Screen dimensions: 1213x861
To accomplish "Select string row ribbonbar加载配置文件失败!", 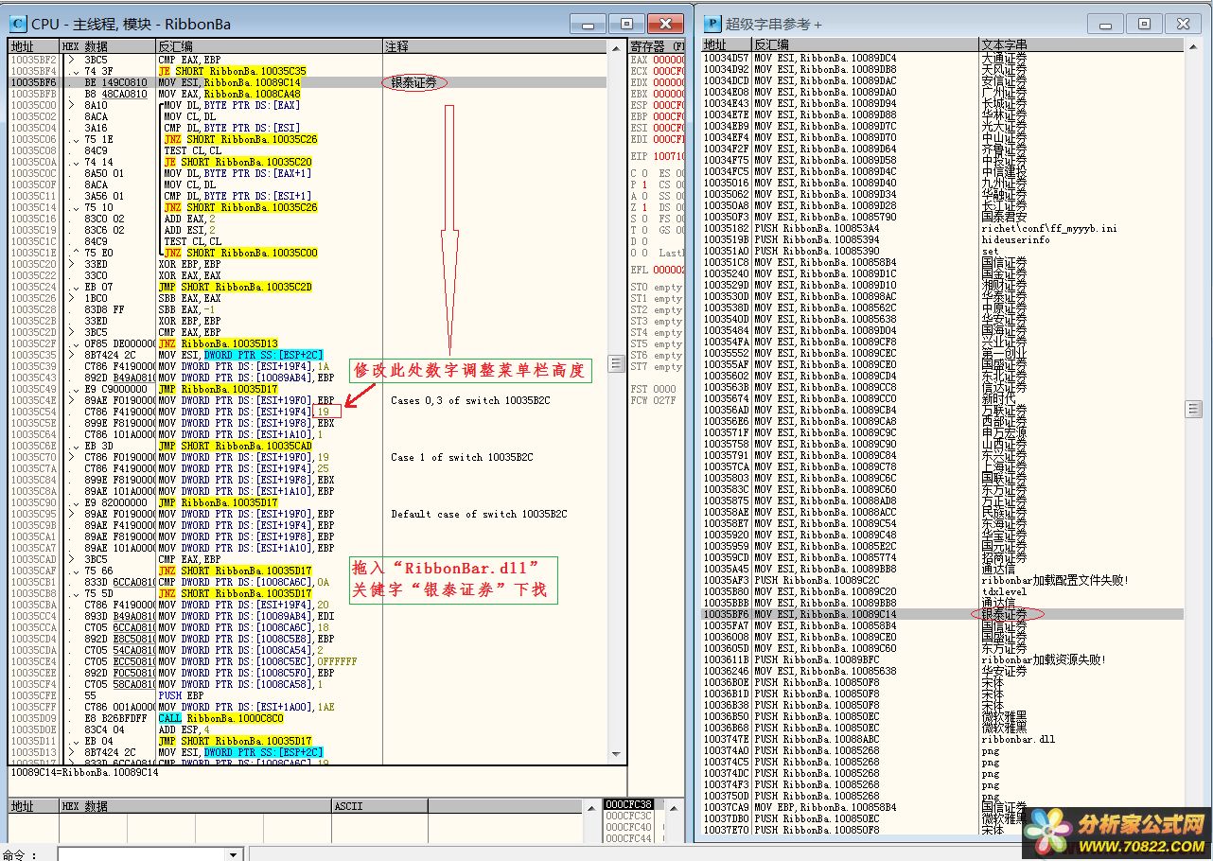I will click(x=942, y=580).
